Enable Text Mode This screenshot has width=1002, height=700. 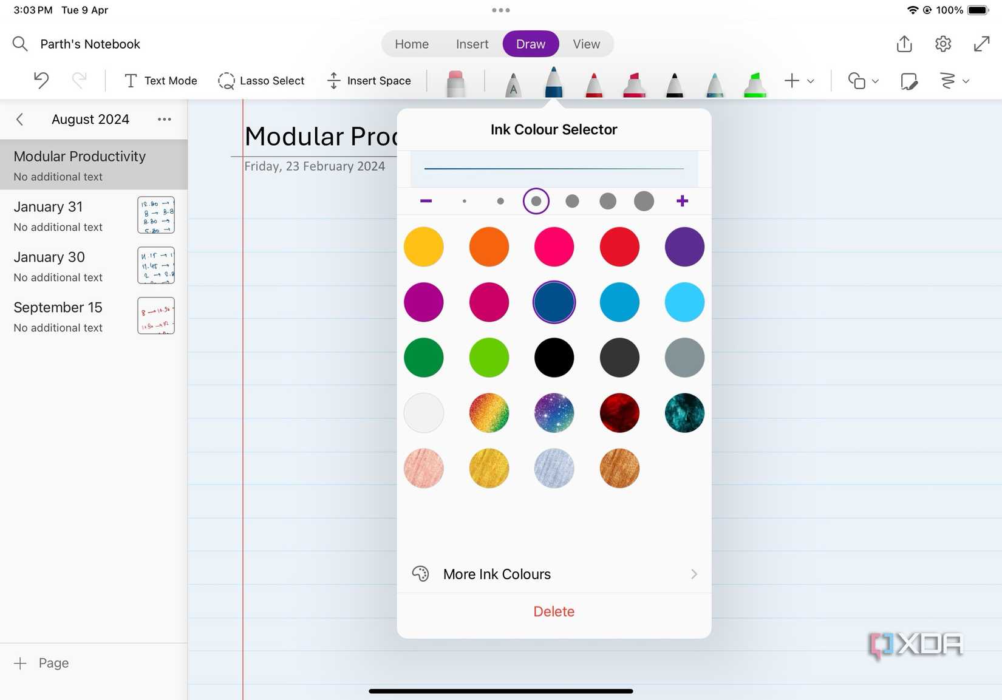pyautogui.click(x=160, y=80)
